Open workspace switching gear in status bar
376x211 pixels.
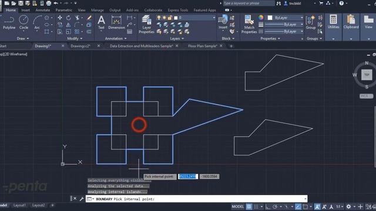(x=348, y=206)
